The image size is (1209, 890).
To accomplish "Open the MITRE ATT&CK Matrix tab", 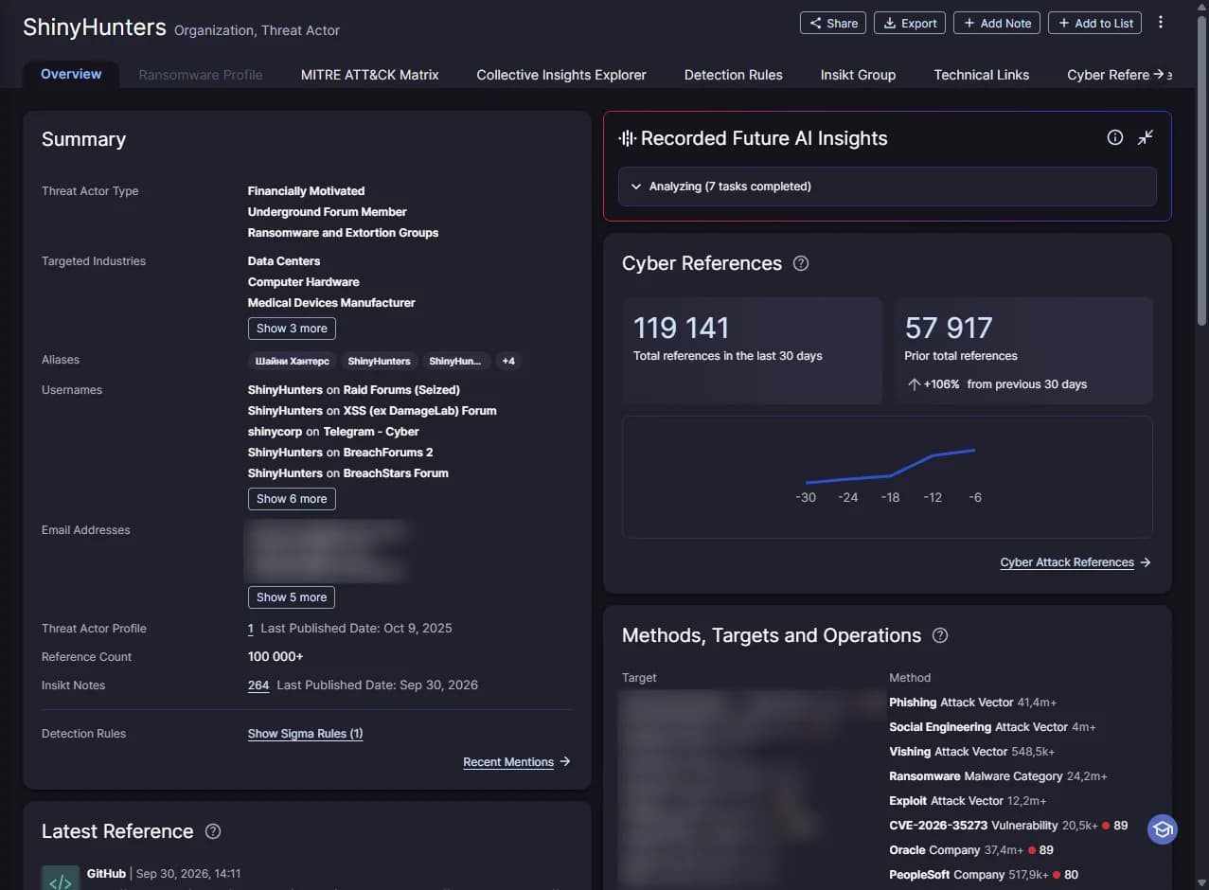I will click(370, 75).
